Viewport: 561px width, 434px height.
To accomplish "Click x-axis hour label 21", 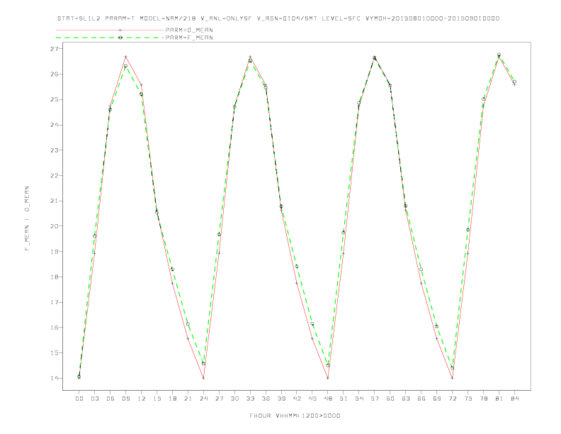I will [188, 399].
